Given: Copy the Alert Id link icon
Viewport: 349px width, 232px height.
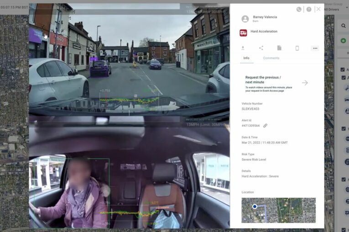Looking at the screenshot, I should [x=265, y=126].
